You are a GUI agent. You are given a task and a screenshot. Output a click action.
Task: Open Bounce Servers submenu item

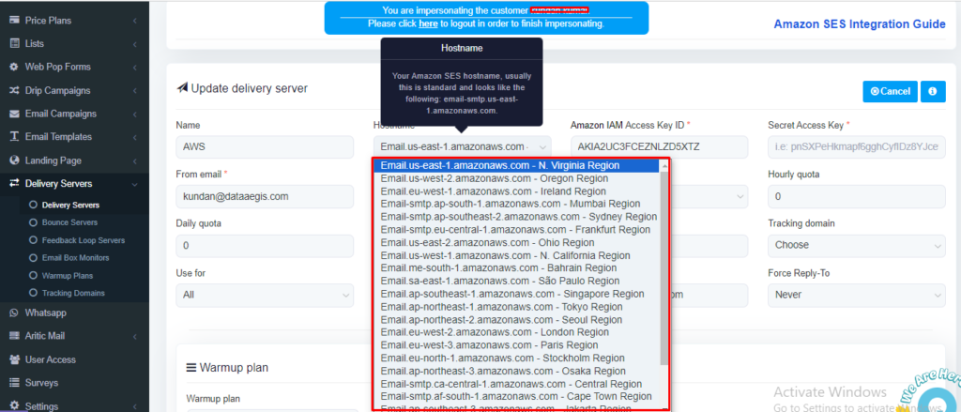[69, 222]
